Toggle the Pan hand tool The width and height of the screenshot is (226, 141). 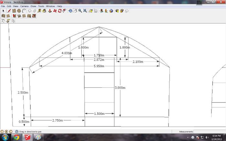[x=75, y=11]
